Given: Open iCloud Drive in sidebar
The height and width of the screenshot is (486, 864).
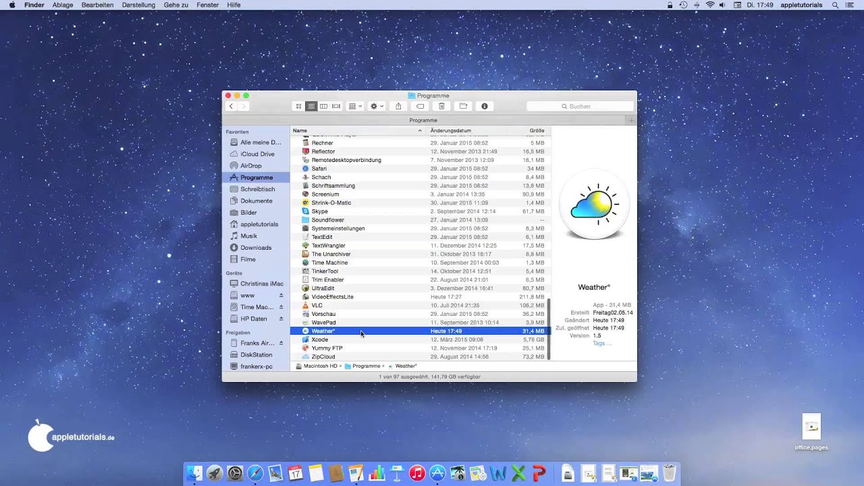Looking at the screenshot, I should 256,154.
